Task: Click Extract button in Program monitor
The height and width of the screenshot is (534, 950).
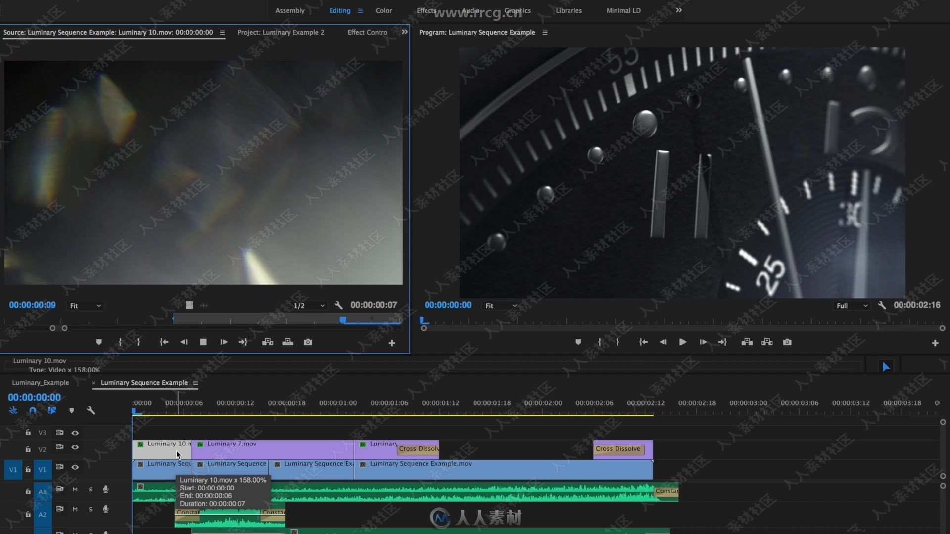Action: point(767,342)
